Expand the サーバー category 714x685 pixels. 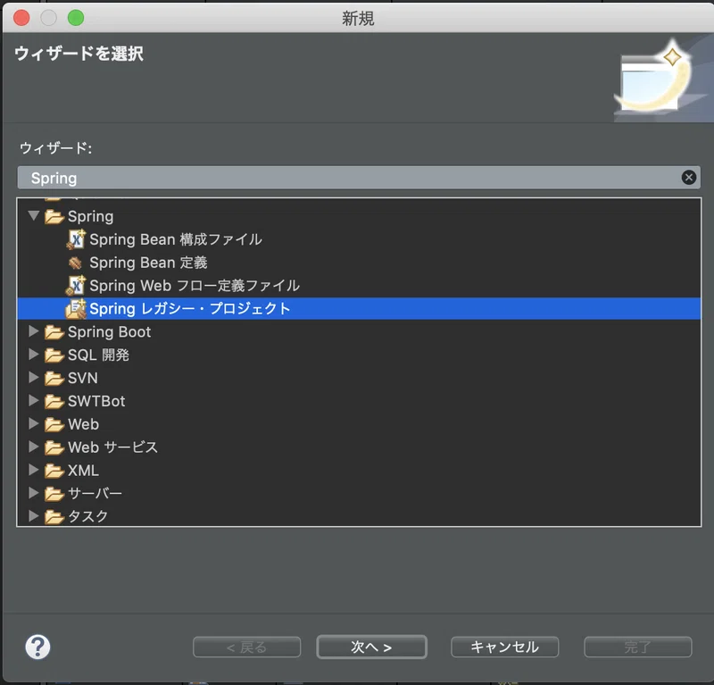click(33, 493)
